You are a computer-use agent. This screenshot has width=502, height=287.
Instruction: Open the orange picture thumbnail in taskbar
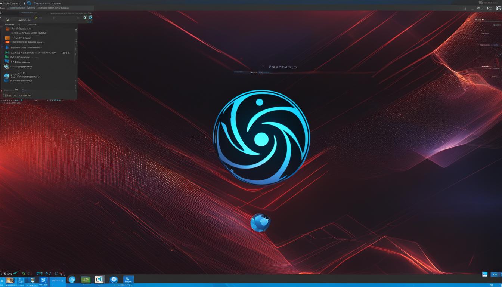point(10,280)
